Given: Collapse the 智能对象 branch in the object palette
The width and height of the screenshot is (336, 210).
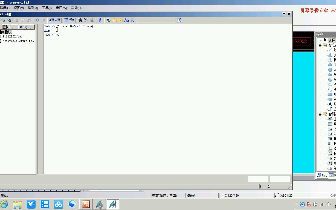Looking at the screenshot, I should pos(320,114).
